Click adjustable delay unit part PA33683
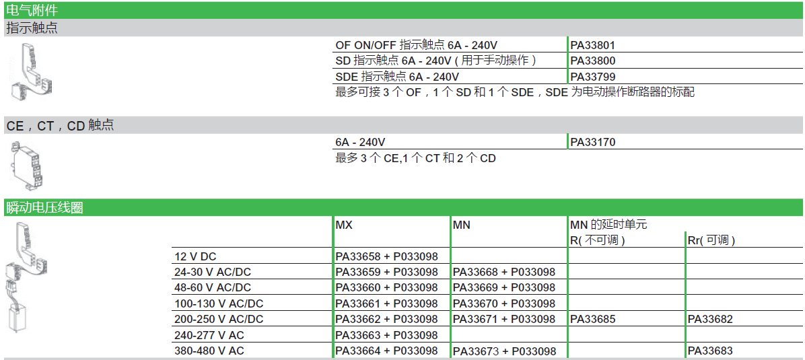Viewport: 805px width, 360px height. (x=710, y=351)
